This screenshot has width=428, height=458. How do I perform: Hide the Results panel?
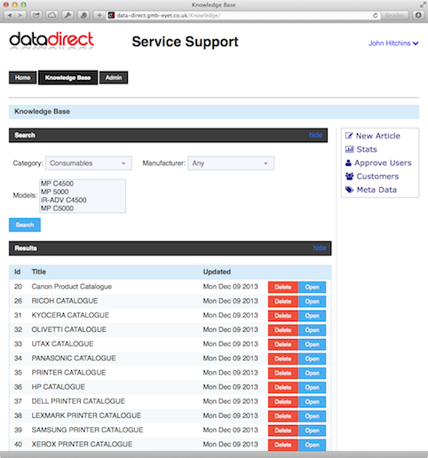pyautogui.click(x=320, y=248)
